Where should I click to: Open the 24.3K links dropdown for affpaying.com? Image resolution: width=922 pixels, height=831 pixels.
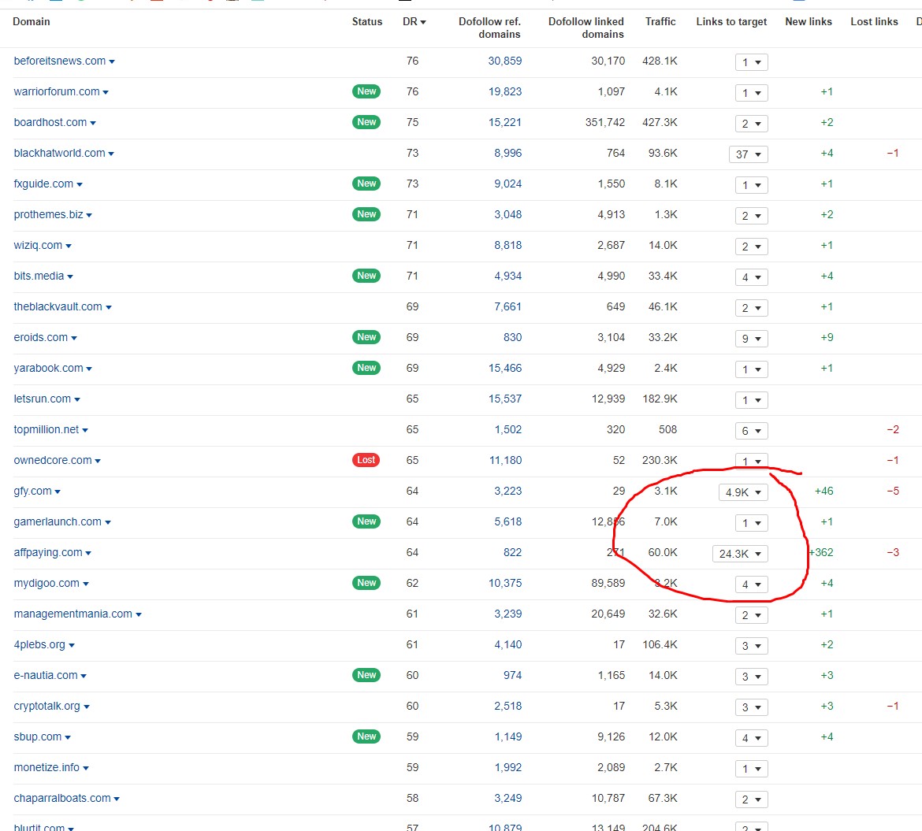click(740, 554)
